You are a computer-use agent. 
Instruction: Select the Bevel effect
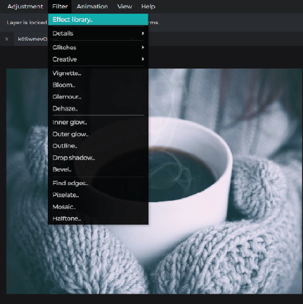click(x=98, y=169)
